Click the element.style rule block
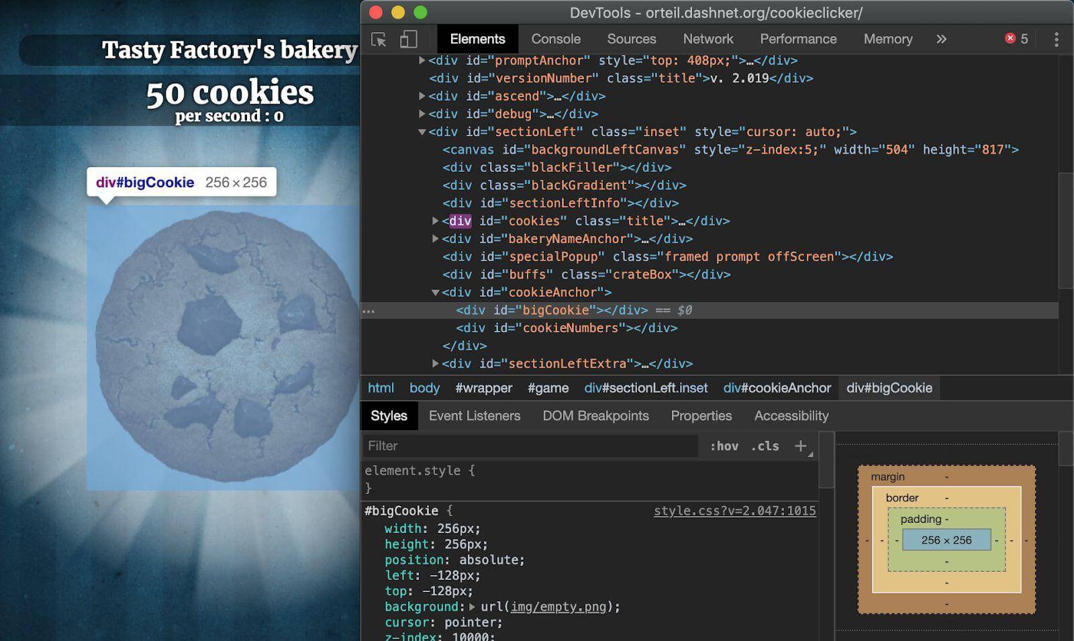 coord(591,479)
